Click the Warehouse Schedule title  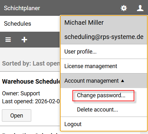coord(31,81)
